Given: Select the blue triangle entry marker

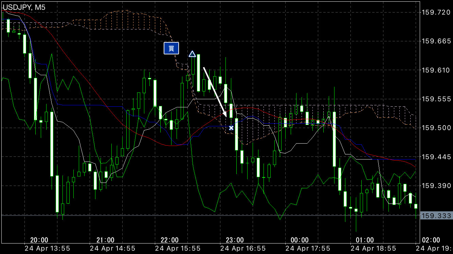Looking at the screenshot, I should [x=192, y=54].
